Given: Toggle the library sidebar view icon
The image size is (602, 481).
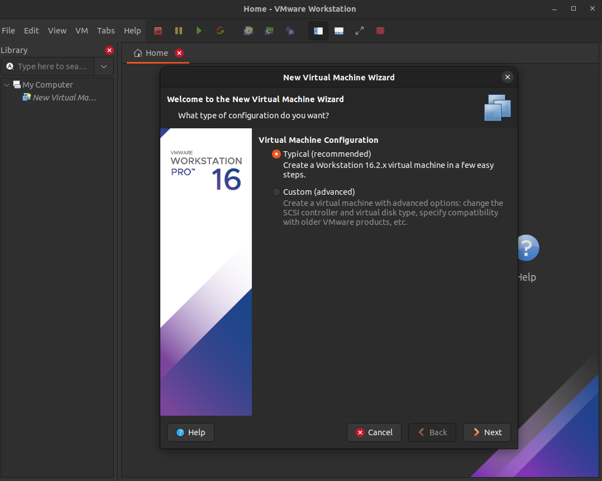Looking at the screenshot, I should click(x=318, y=31).
